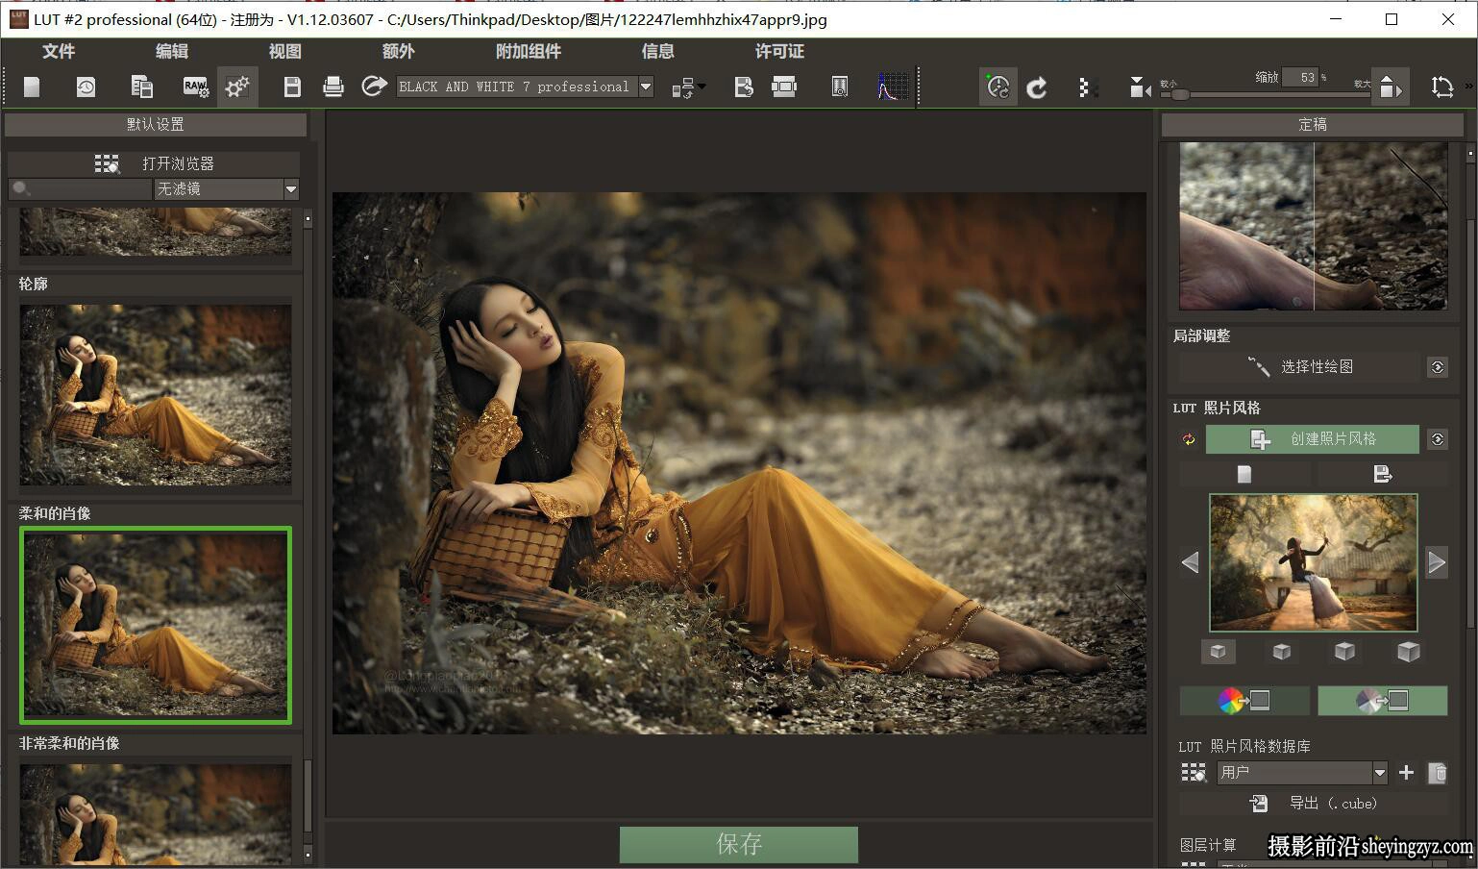
Task: Select the largest LUT cube size icon
Action: (1408, 652)
